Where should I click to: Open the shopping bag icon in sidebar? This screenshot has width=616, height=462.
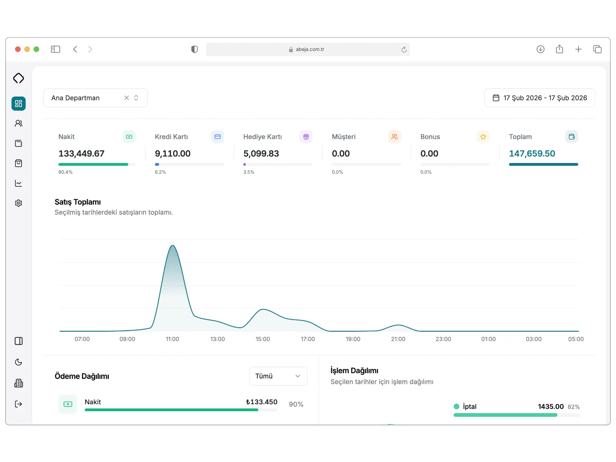(x=19, y=163)
